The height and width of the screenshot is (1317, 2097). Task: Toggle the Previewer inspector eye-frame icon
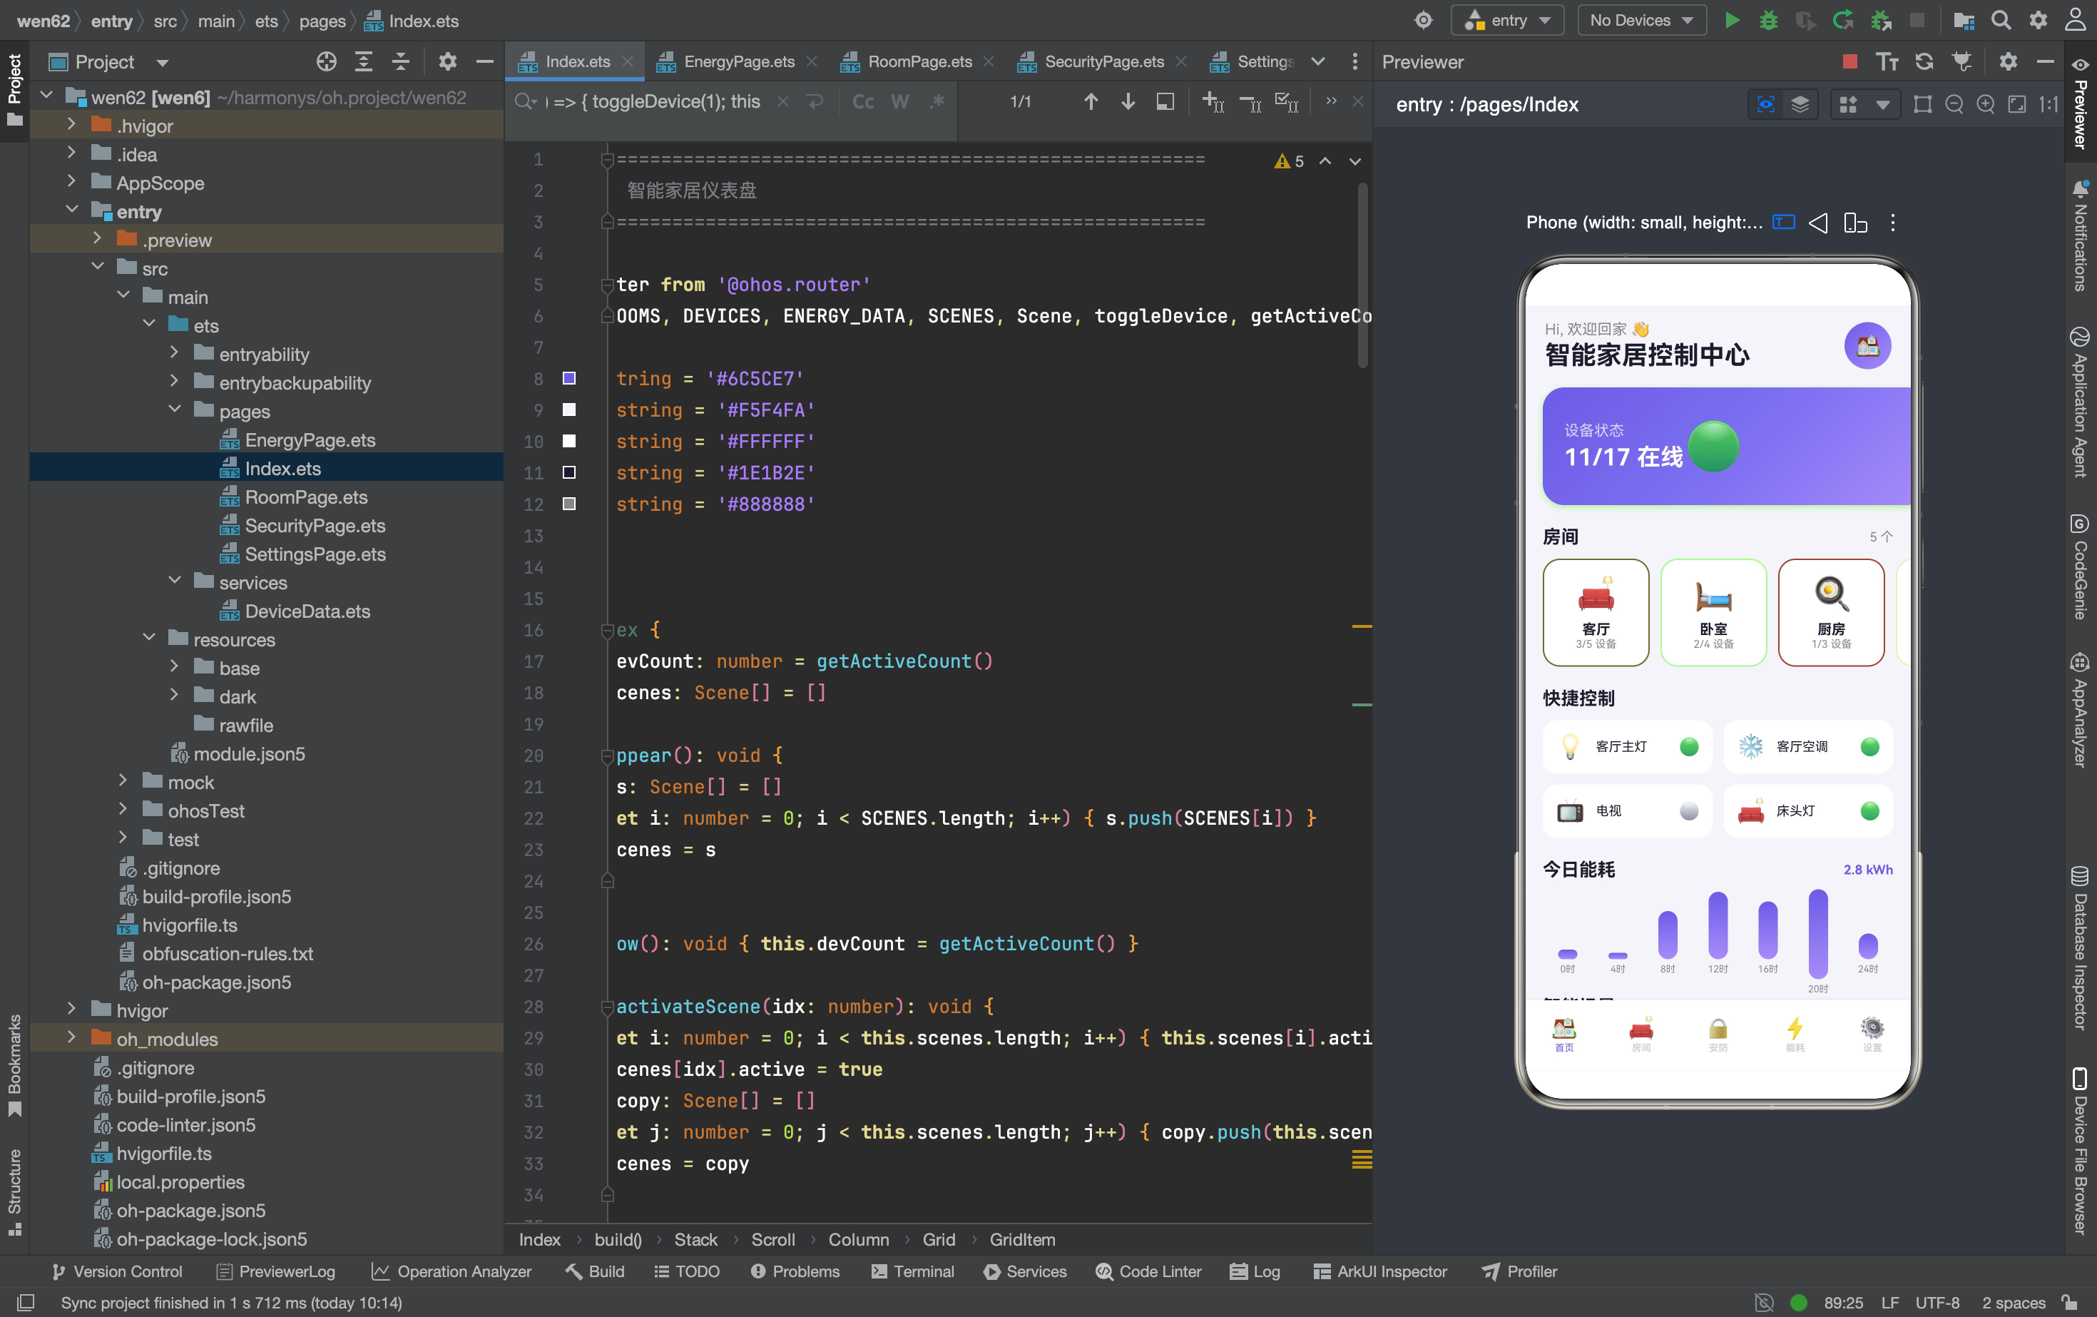tap(1765, 105)
